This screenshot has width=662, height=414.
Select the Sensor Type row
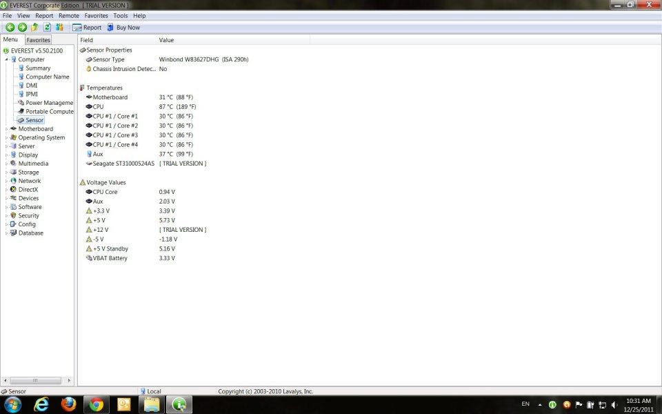[x=167, y=59]
